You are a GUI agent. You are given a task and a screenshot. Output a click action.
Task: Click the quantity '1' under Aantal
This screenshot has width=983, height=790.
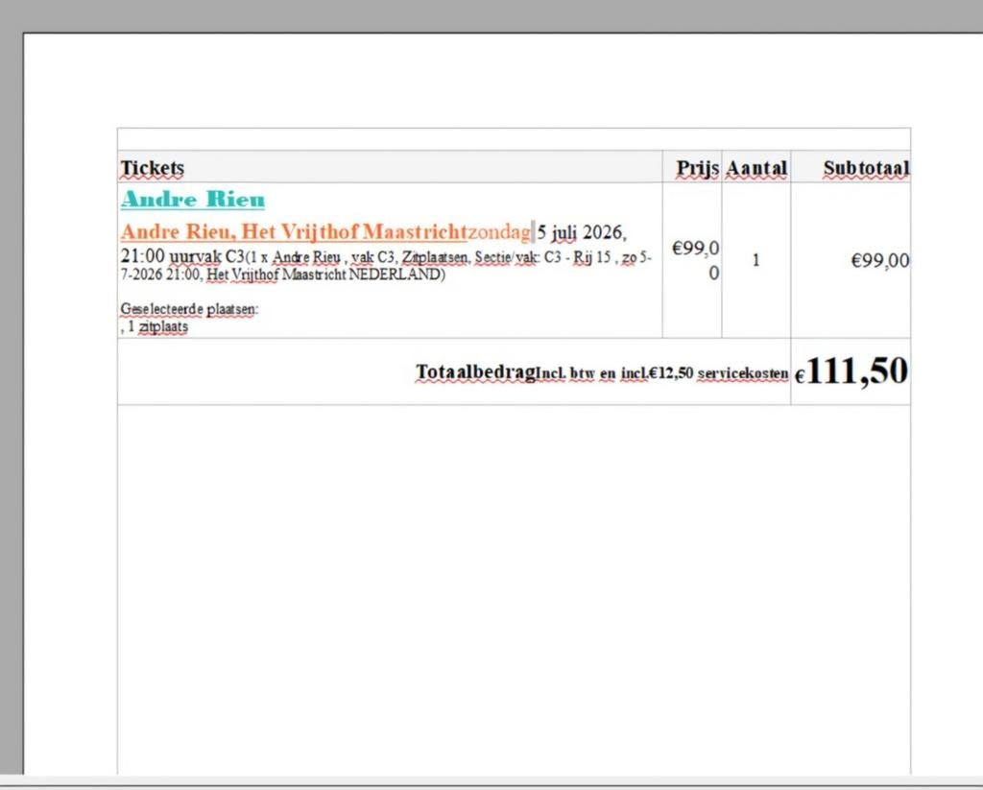coord(756,259)
